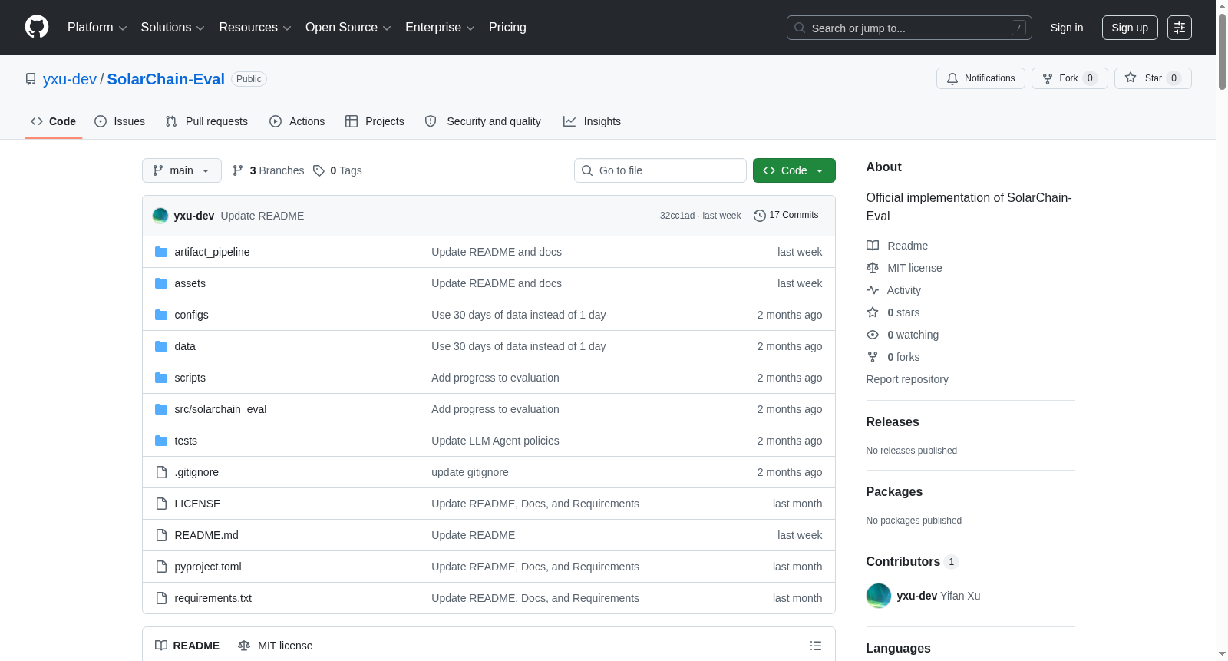
Task: Click the star icon in Star button
Action: coord(1131,78)
